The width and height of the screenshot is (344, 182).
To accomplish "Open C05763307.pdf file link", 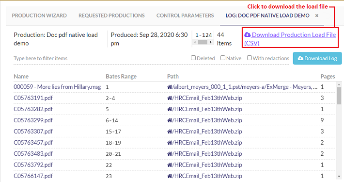I will click(33, 132).
